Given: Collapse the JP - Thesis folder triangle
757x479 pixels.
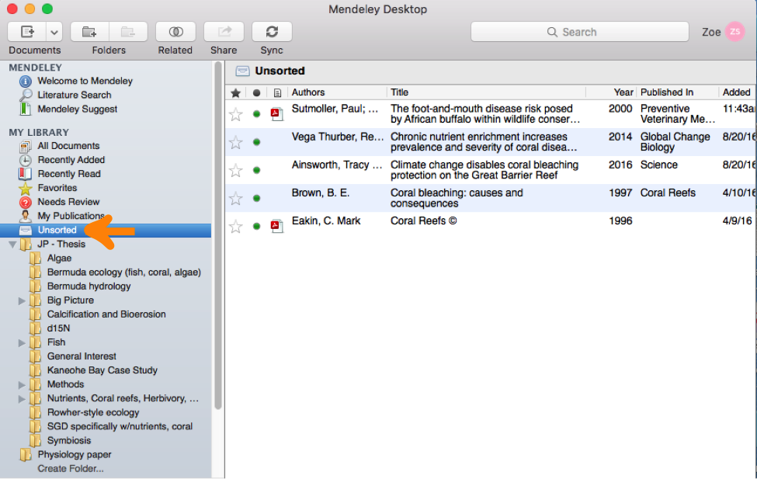Looking at the screenshot, I should [x=12, y=245].
